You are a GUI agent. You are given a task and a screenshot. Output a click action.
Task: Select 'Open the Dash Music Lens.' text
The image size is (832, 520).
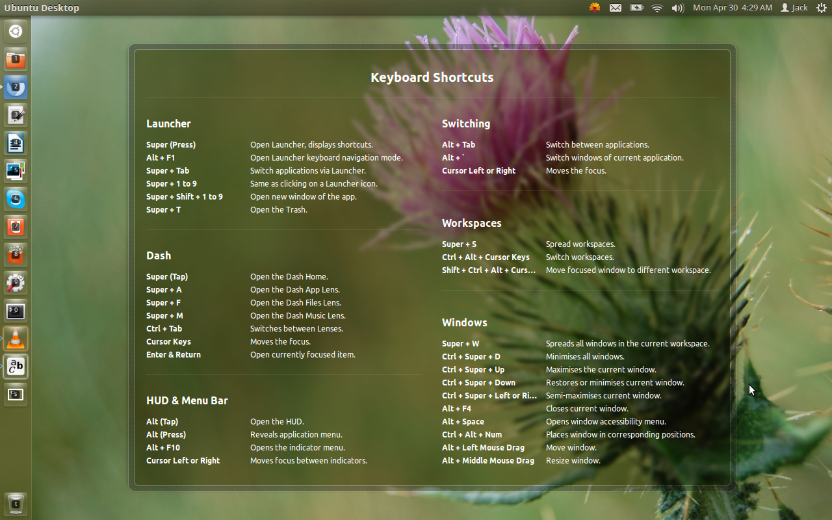(298, 316)
